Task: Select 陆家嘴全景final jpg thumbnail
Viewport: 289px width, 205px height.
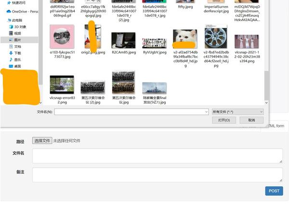Action: [x=154, y=88]
